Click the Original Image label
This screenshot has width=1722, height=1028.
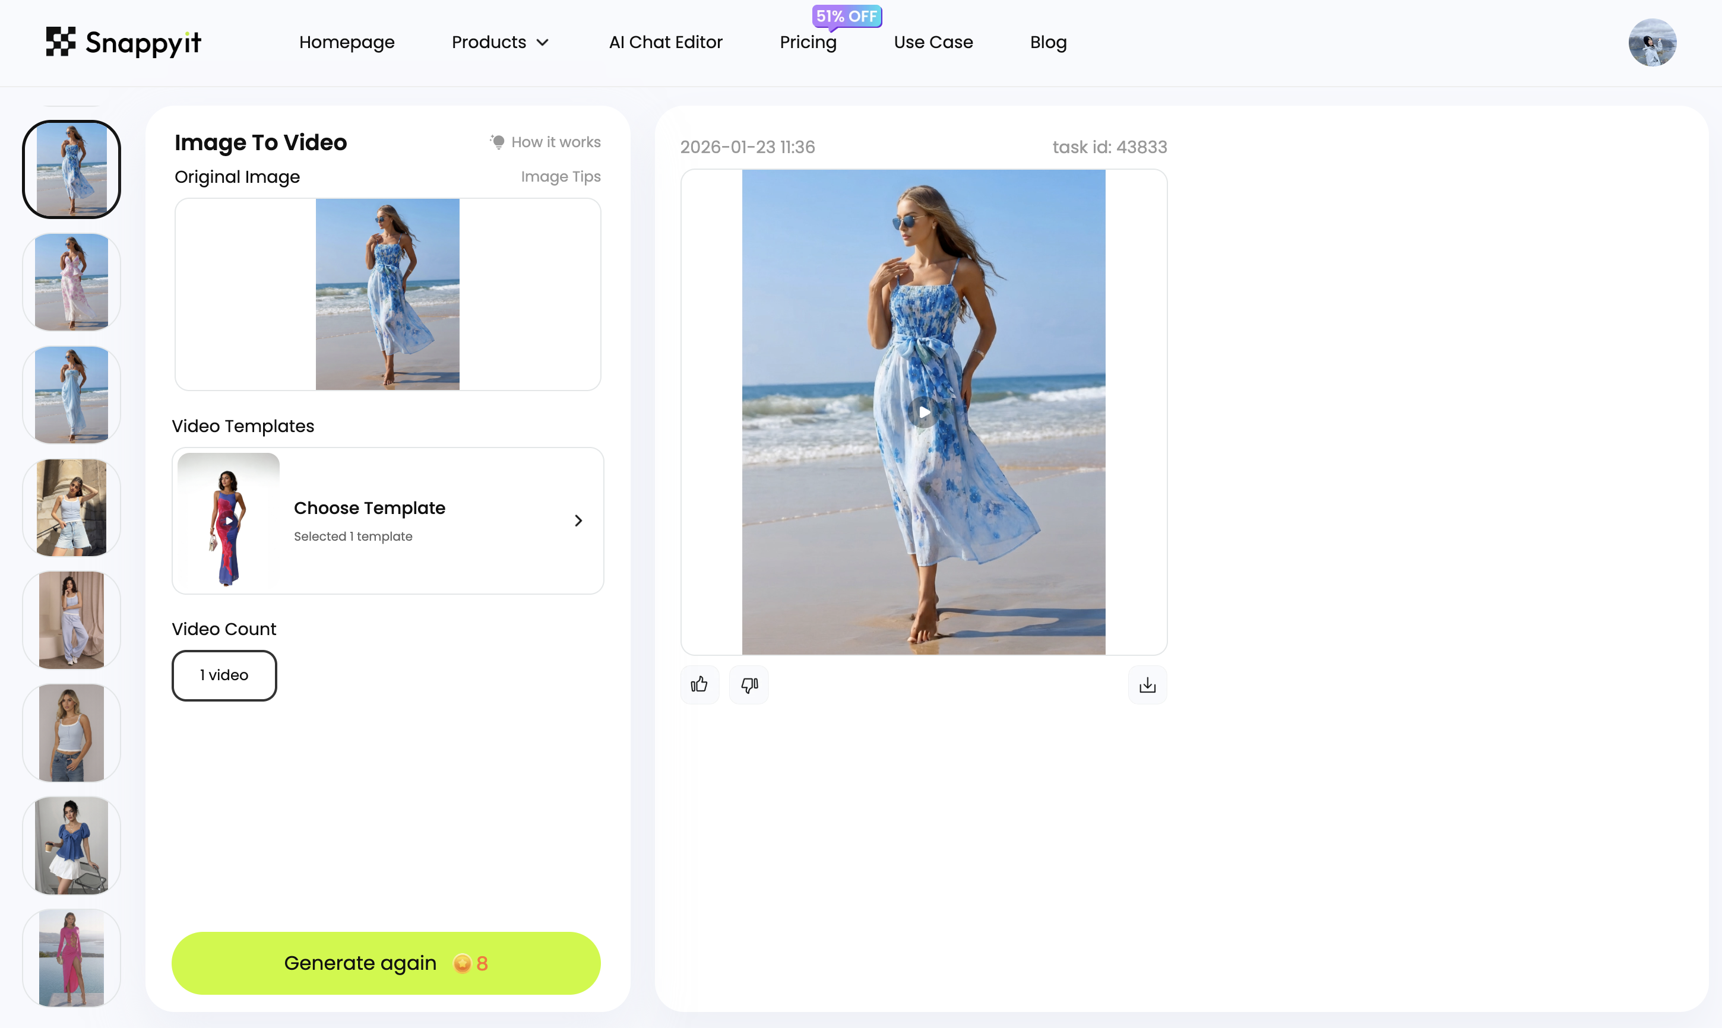click(237, 177)
